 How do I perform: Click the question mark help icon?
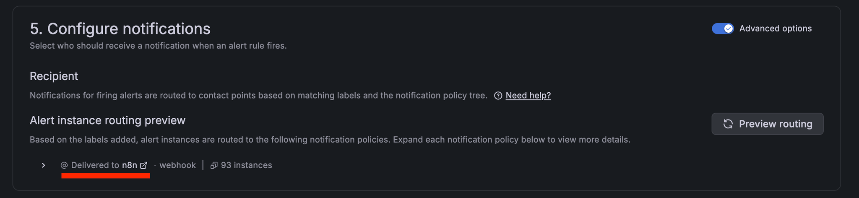498,96
